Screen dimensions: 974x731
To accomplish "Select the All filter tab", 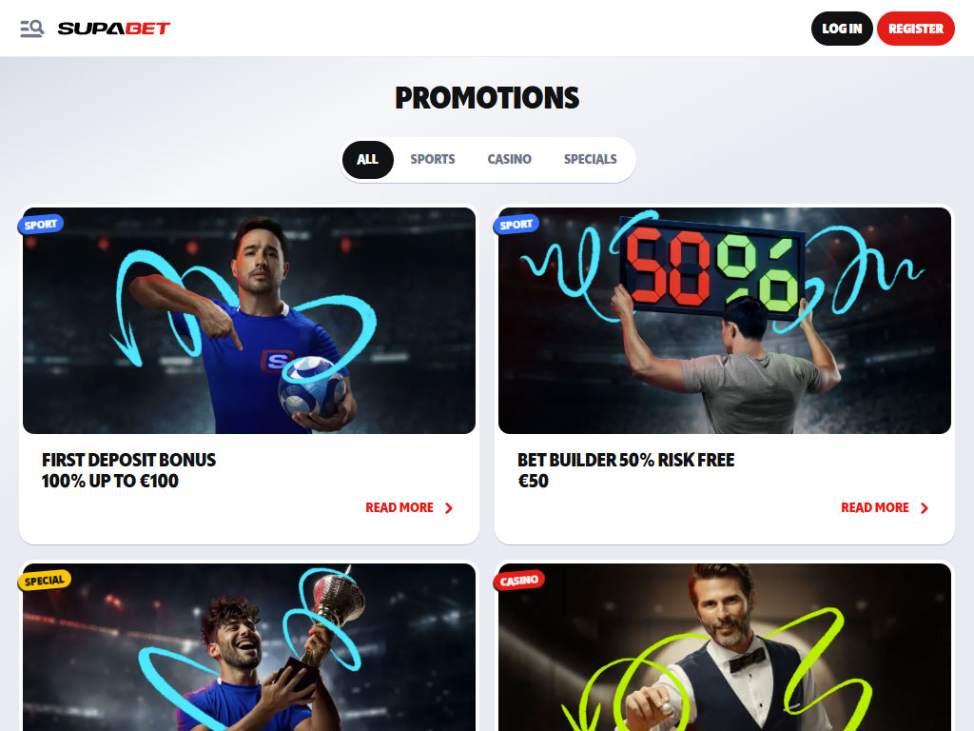I will tap(368, 160).
